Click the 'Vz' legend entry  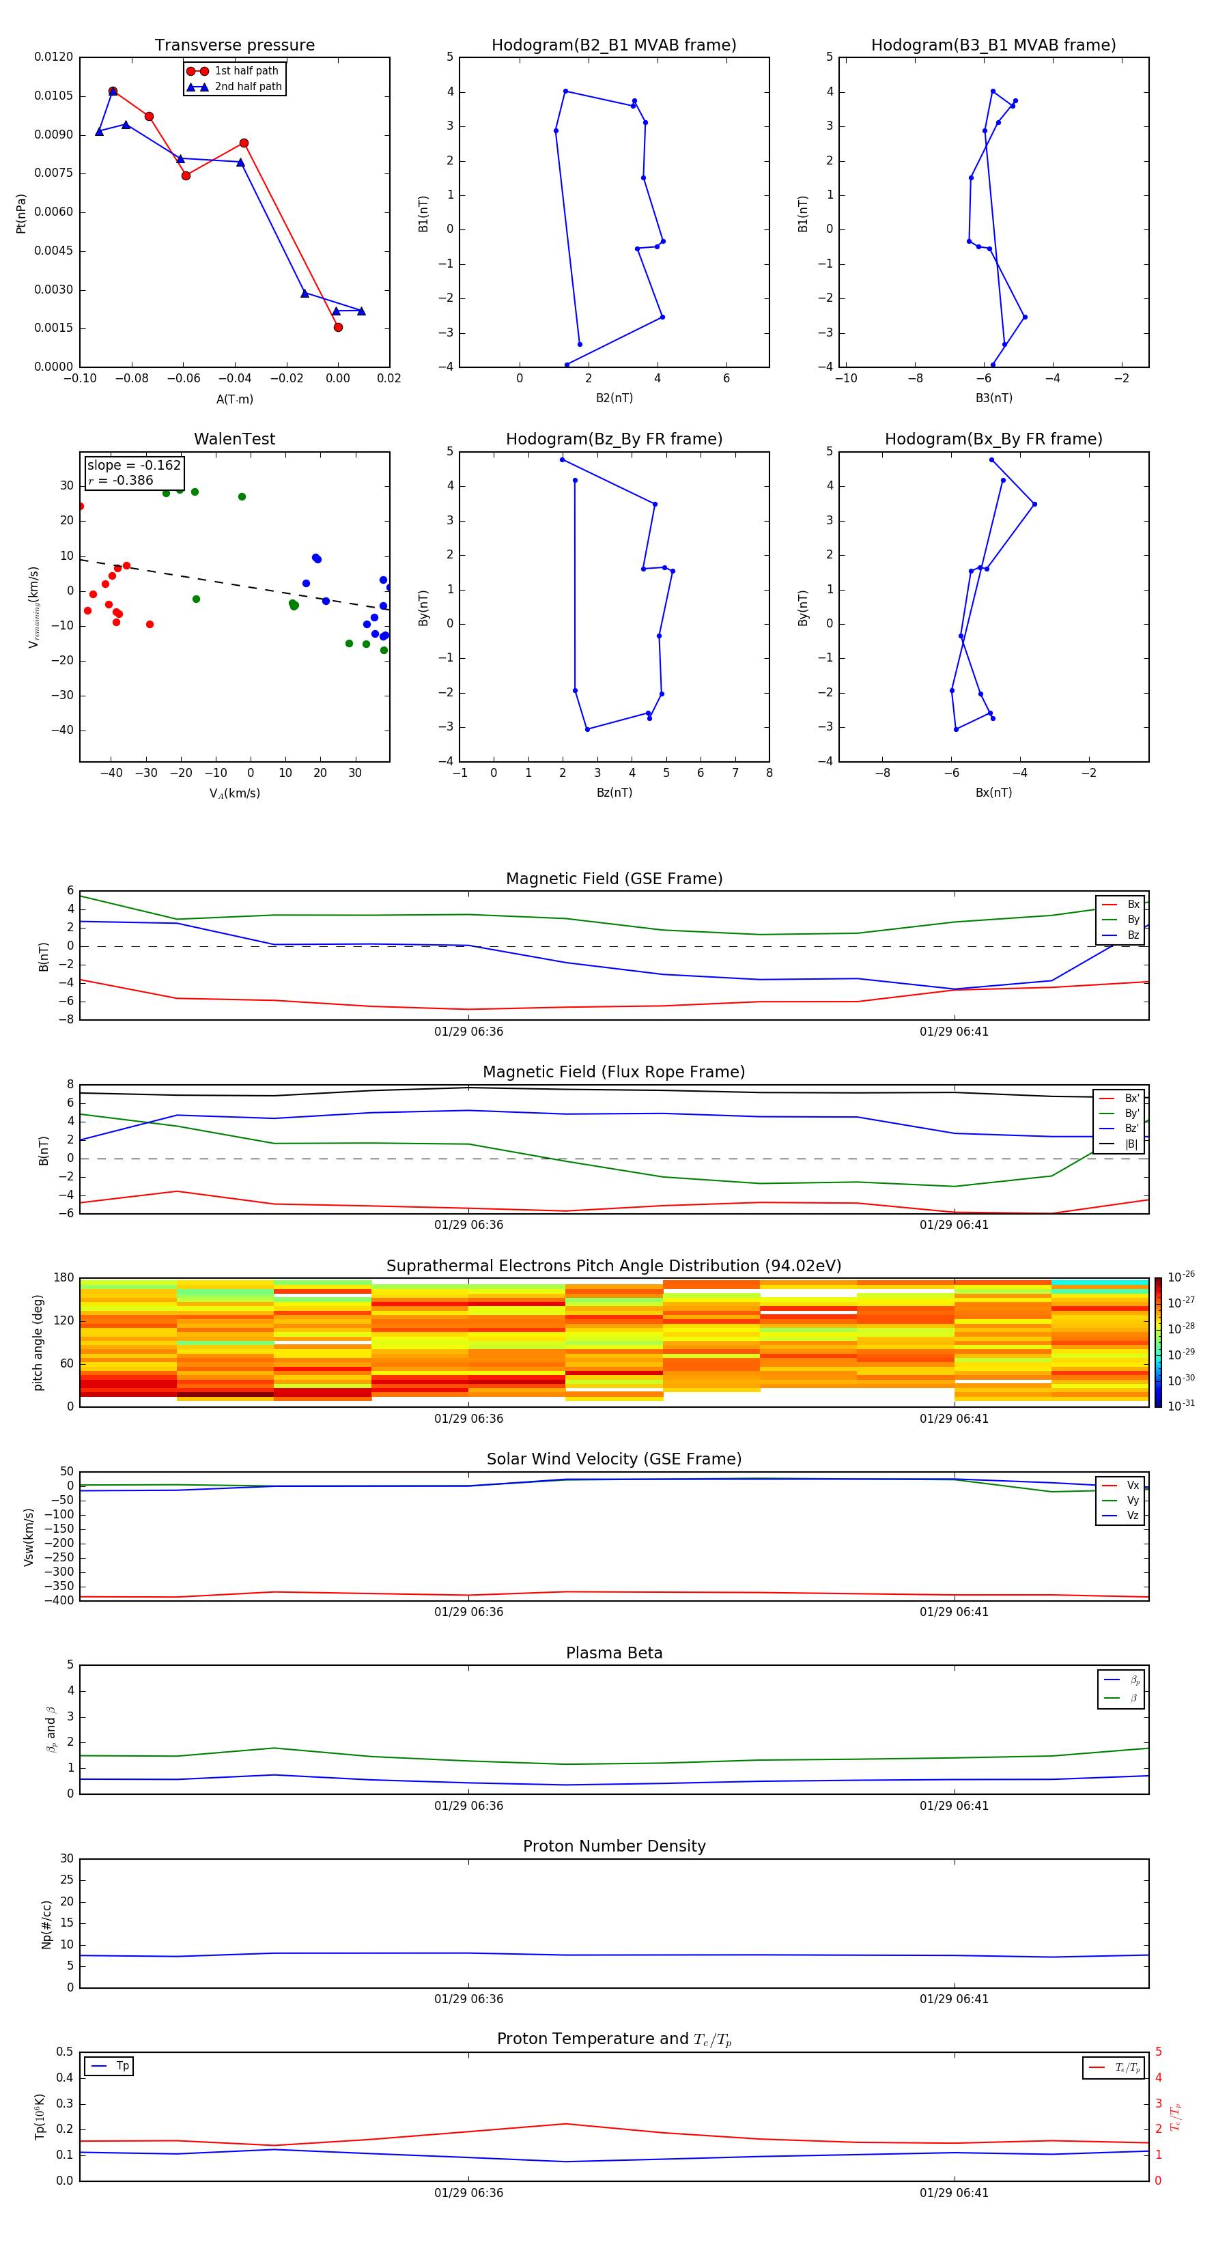[1120, 1516]
